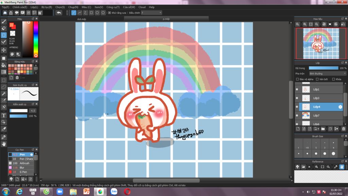Open Zoom from the taskbar
The width and height of the screenshot is (348, 196).
pyautogui.click(x=60, y=192)
